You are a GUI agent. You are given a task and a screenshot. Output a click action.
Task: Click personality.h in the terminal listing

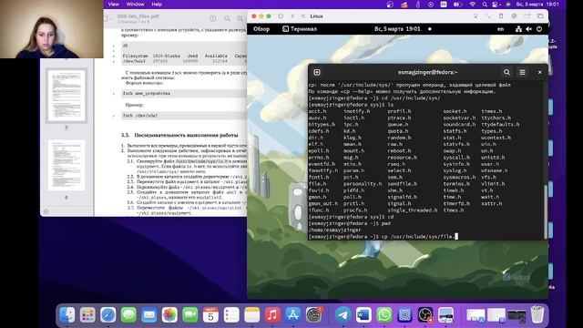tap(363, 184)
